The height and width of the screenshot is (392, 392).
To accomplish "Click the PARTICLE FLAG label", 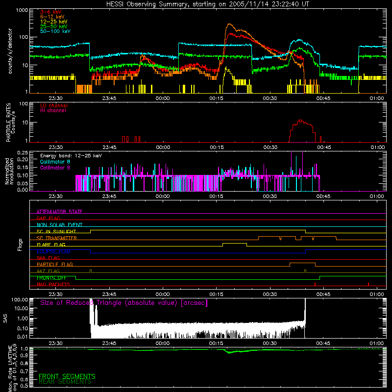I will (x=55, y=264).
